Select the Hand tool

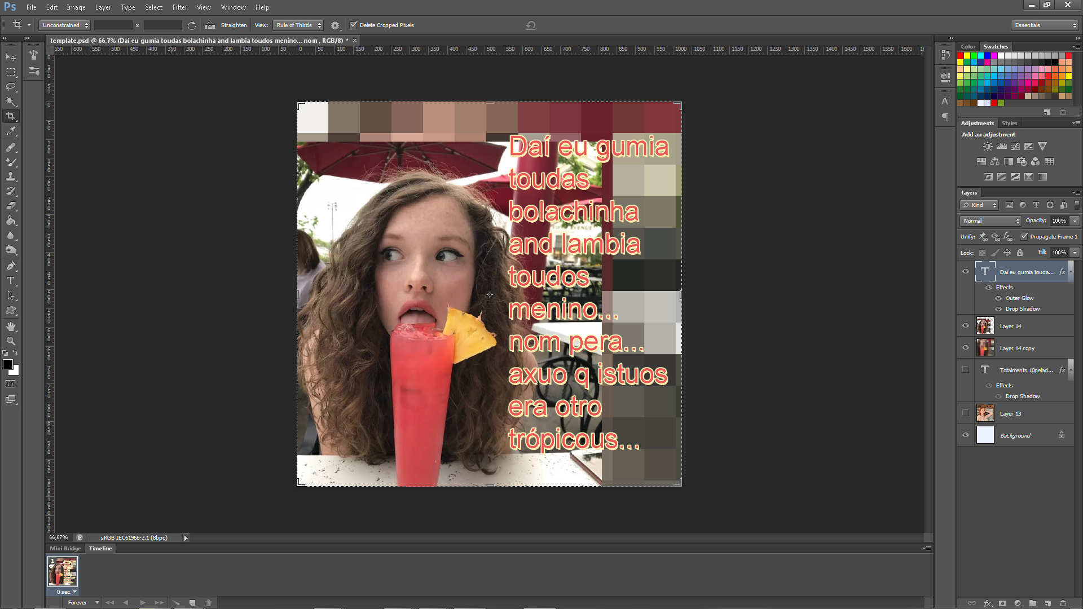(11, 326)
